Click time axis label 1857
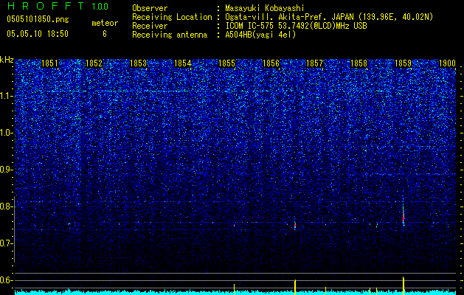The image size is (464, 295). (x=314, y=63)
